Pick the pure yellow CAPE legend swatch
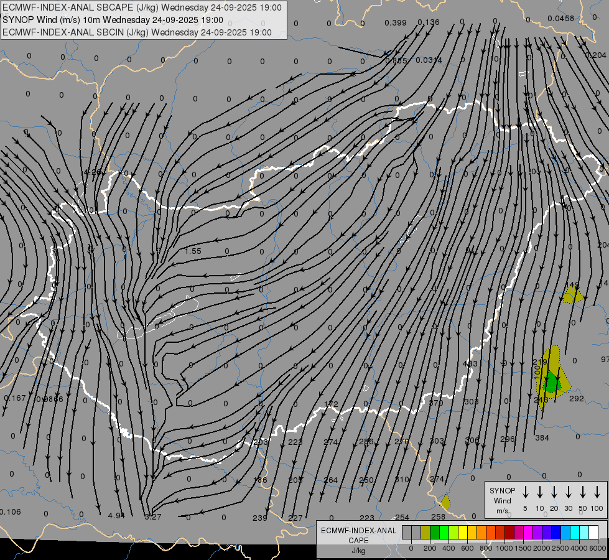Screen dimensions: 609x560 point(463,532)
